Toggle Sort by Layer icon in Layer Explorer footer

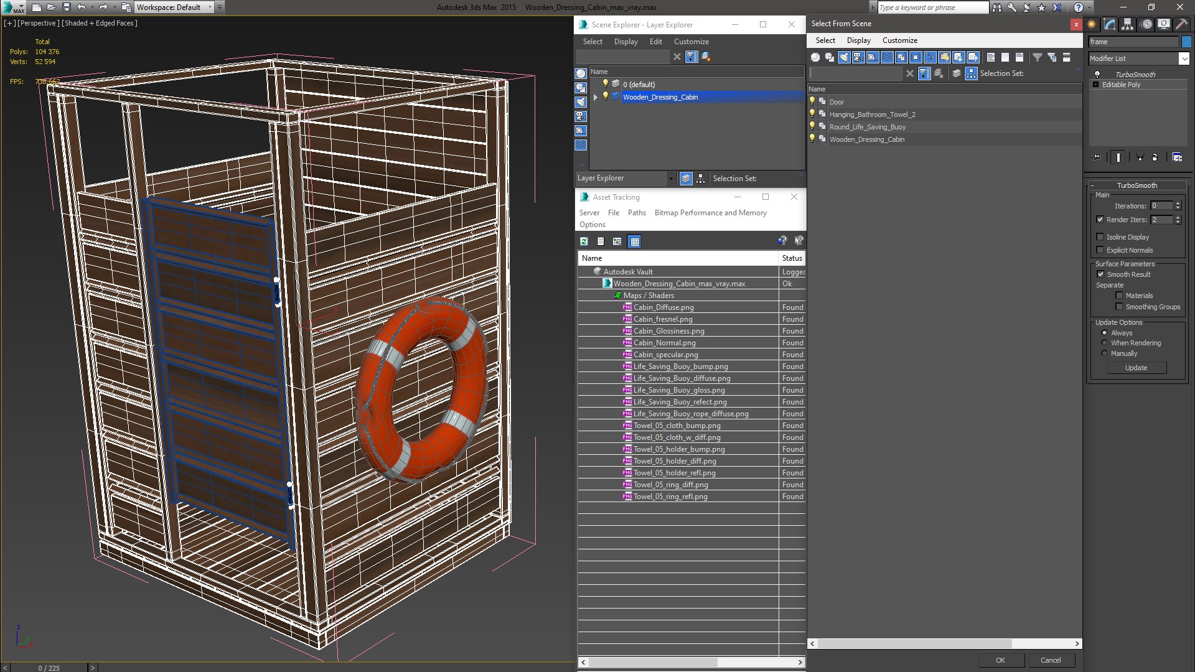tap(686, 179)
